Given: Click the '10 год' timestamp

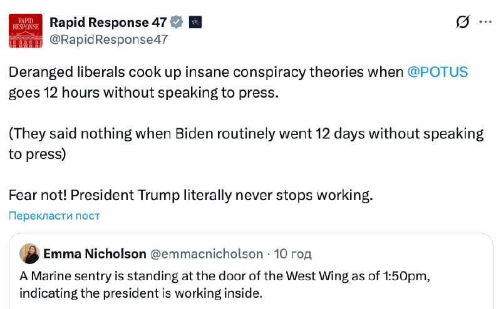Looking at the screenshot, I should (x=293, y=254).
